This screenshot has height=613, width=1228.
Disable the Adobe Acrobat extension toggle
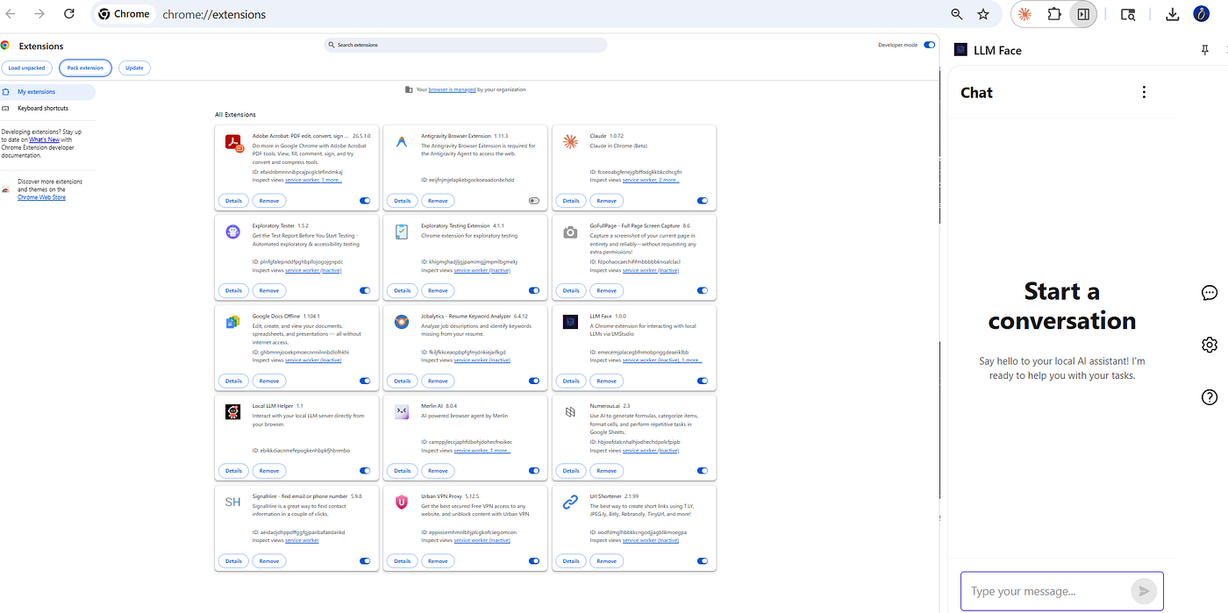pos(365,201)
